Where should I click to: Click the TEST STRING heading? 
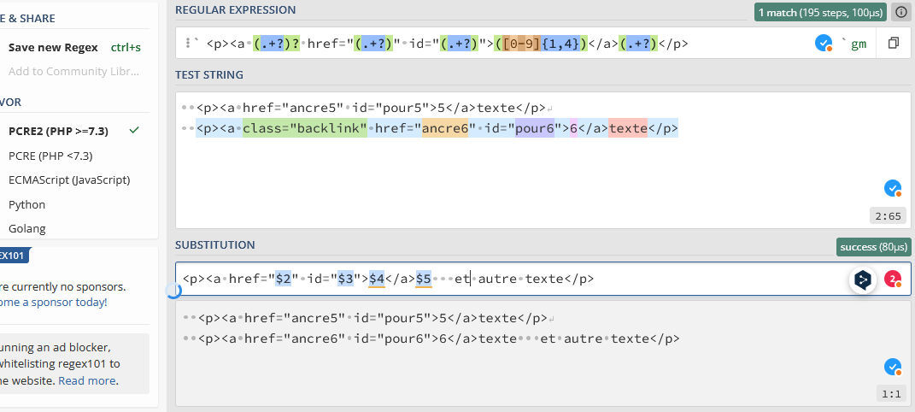[x=209, y=74]
